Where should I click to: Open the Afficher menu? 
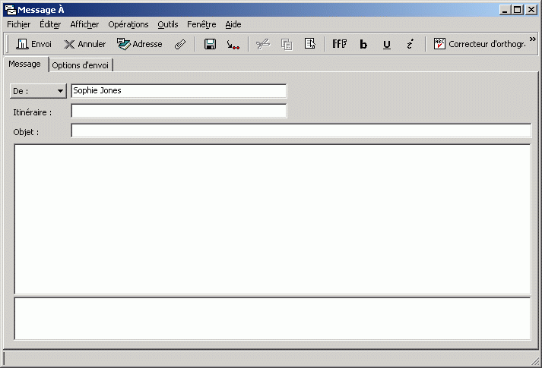[x=84, y=24]
